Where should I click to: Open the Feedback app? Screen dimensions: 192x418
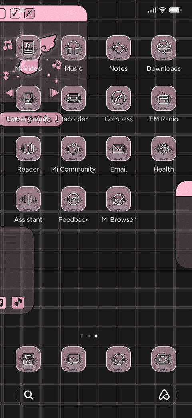point(74,199)
